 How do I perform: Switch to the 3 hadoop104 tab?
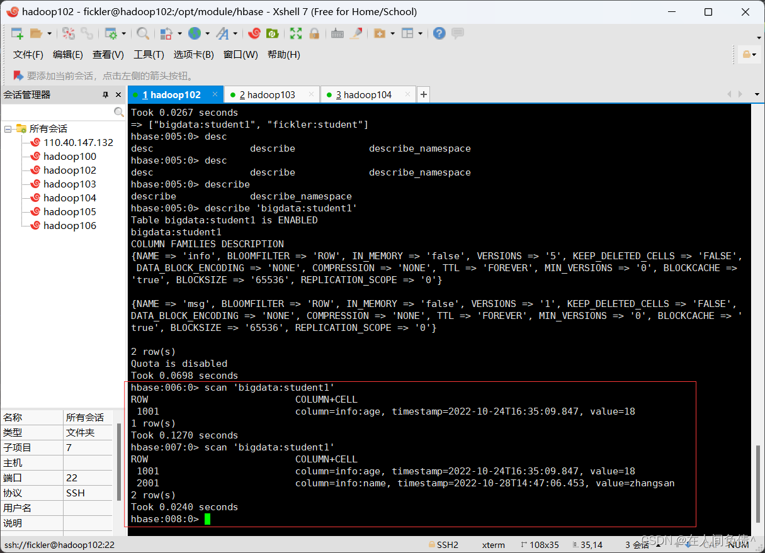click(x=368, y=94)
